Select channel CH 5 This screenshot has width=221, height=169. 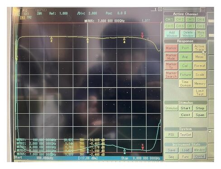[169, 26]
